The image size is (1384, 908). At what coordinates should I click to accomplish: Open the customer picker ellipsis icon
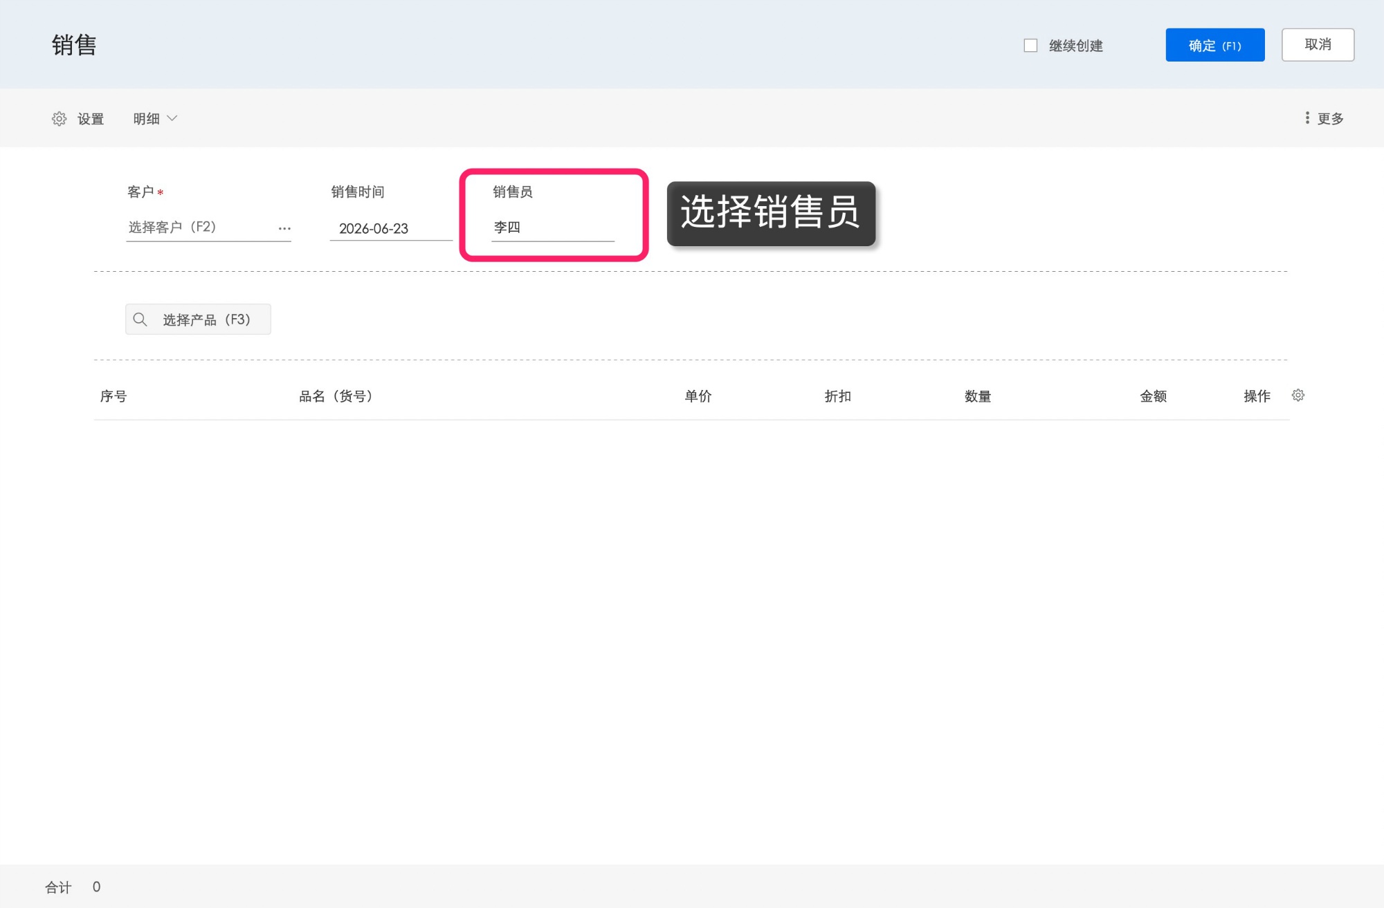(x=284, y=228)
